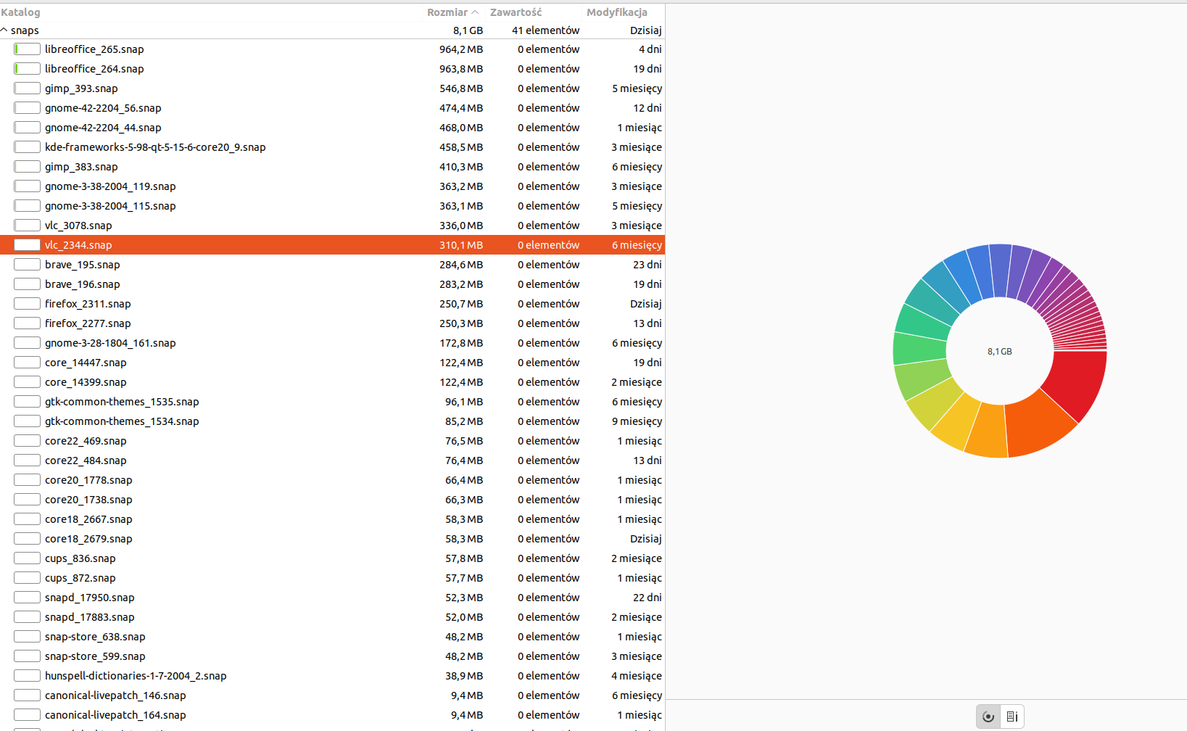Screen dimensions: 1187x731
Task: Select the libreoffice_264.snap row
Action: [x=332, y=69]
